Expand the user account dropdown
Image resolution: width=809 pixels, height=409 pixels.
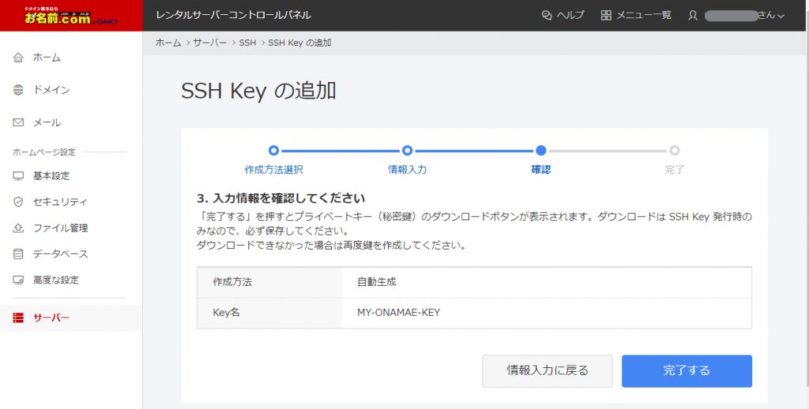coord(736,16)
